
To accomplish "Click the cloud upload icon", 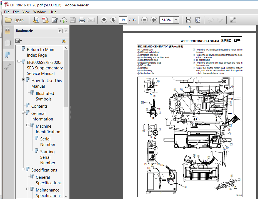I will point(64,20).
